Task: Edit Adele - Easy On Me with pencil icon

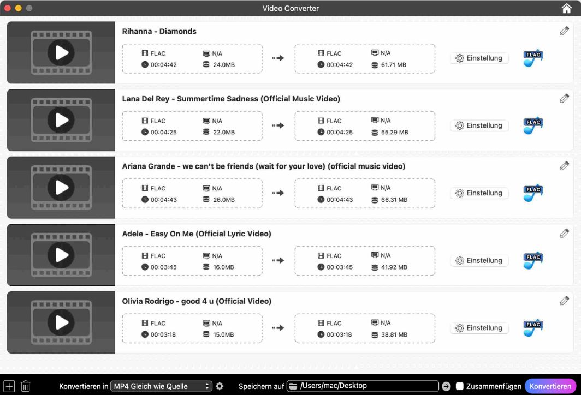Action: (564, 233)
